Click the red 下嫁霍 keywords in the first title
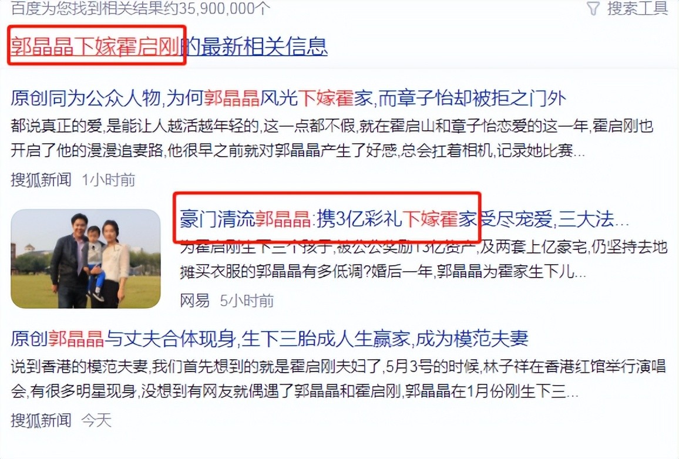 pyautogui.click(x=326, y=98)
